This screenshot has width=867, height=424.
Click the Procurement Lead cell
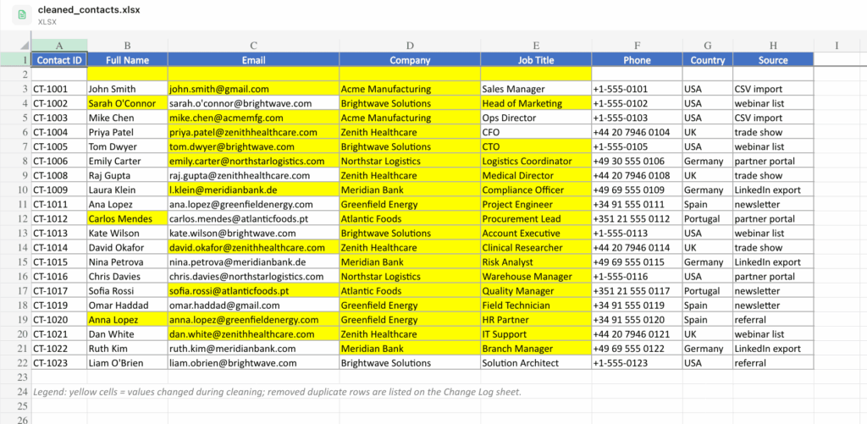click(x=536, y=218)
